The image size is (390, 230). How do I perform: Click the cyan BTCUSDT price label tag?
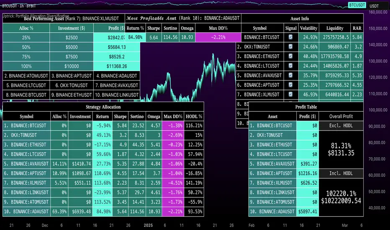(357, 5)
